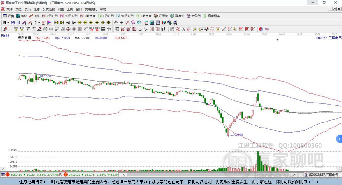
Task: Open the 公式选股 menu
Action: (x=49, y=9)
